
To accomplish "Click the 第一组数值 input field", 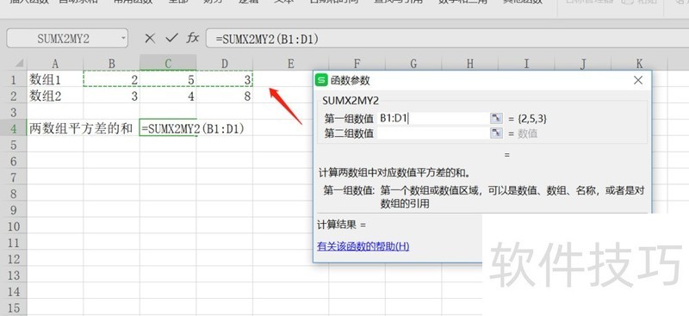I will point(433,118).
